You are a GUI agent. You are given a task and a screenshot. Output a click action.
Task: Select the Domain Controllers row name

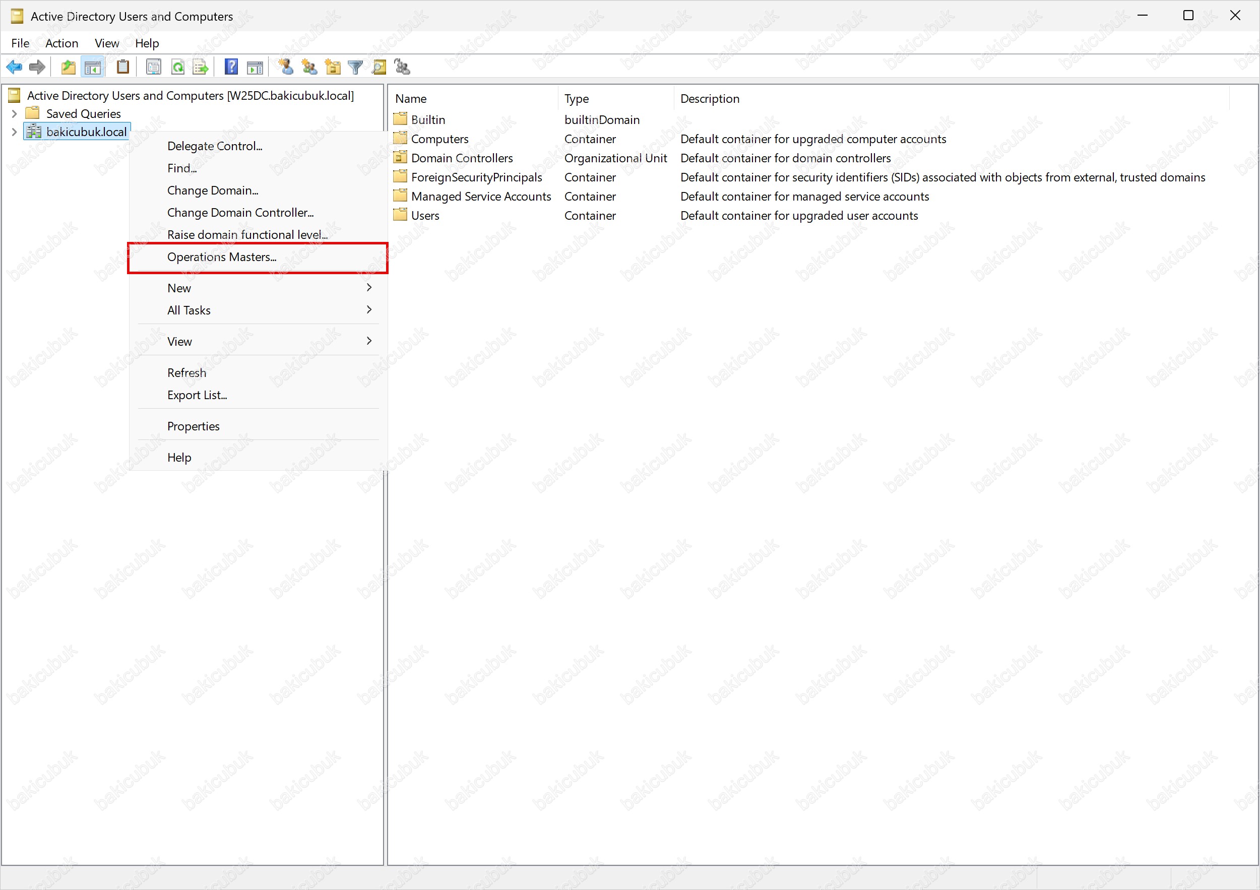[462, 158]
